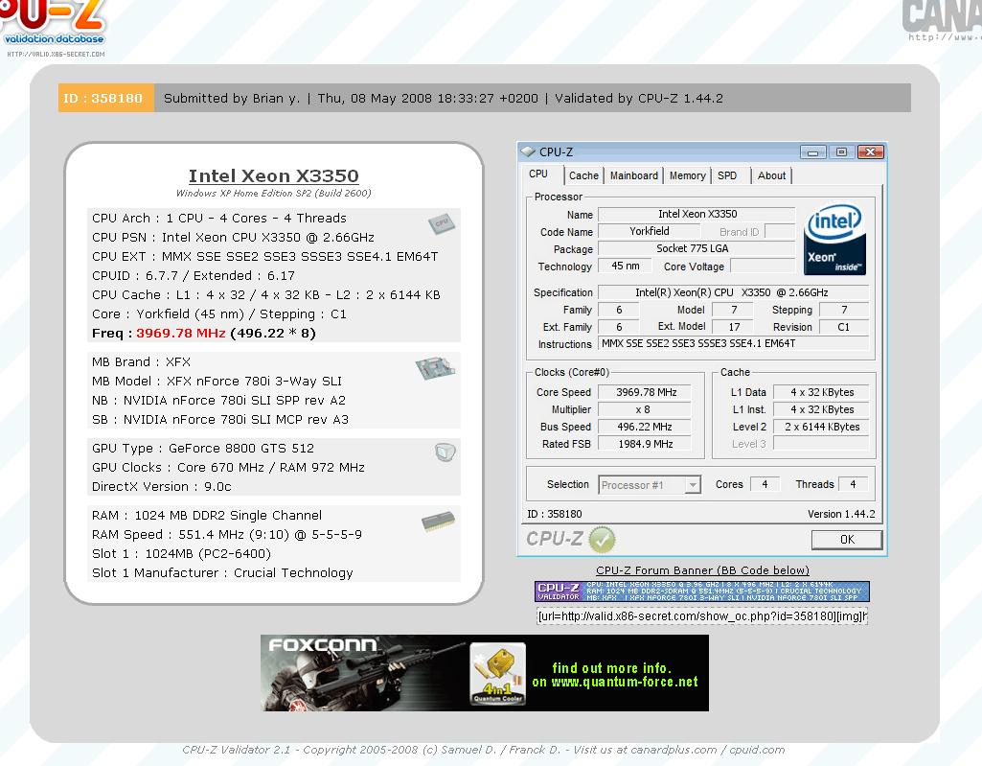Click the BB code URL text field
This screenshot has width=982, height=766.
(x=702, y=616)
